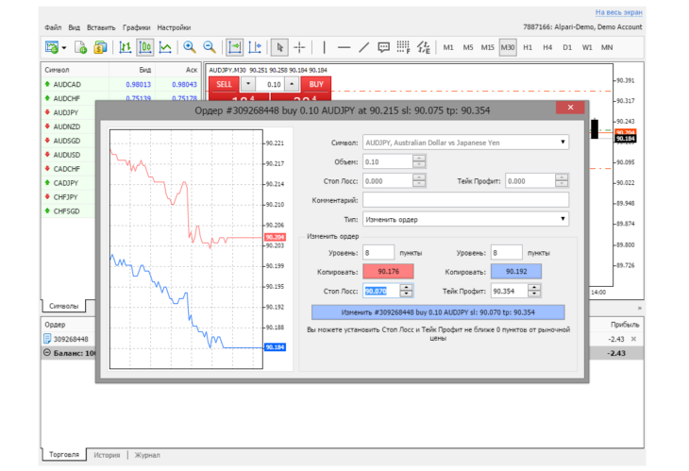Open the Файл menu
Image resolution: width=689 pixels, height=471 pixels.
point(53,27)
